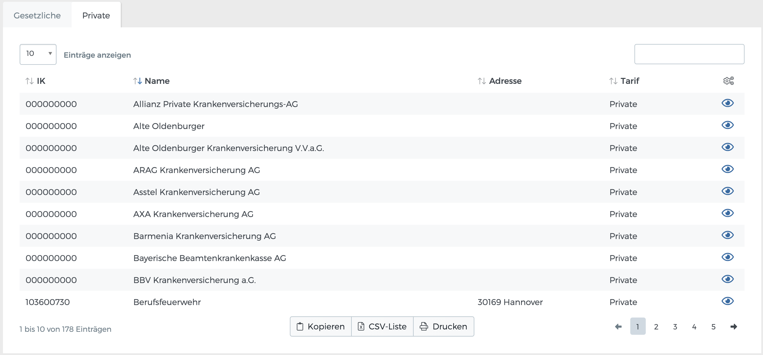
Task: Open the entries per page dropdown
Action: point(38,54)
